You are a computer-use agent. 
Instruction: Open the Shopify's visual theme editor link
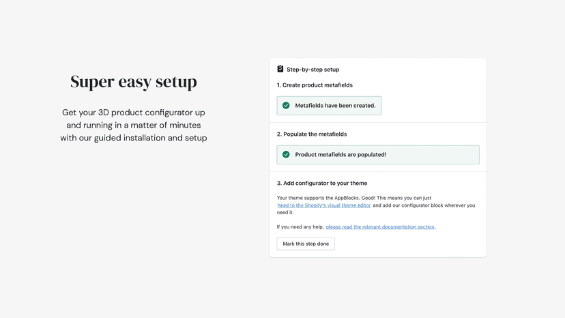pyautogui.click(x=324, y=205)
